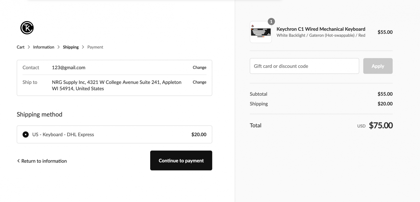
Task: Click the quantity badge on product thumbnail
Action: point(271,22)
